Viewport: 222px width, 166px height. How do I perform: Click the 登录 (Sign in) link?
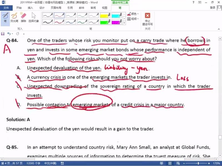pos(213,8)
